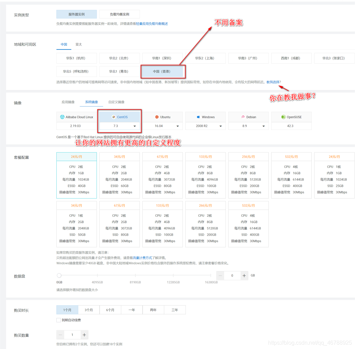This screenshot has height=349, width=355.
Task: Select the 266元/月 plan with SSD 200GB
Action: (206, 224)
